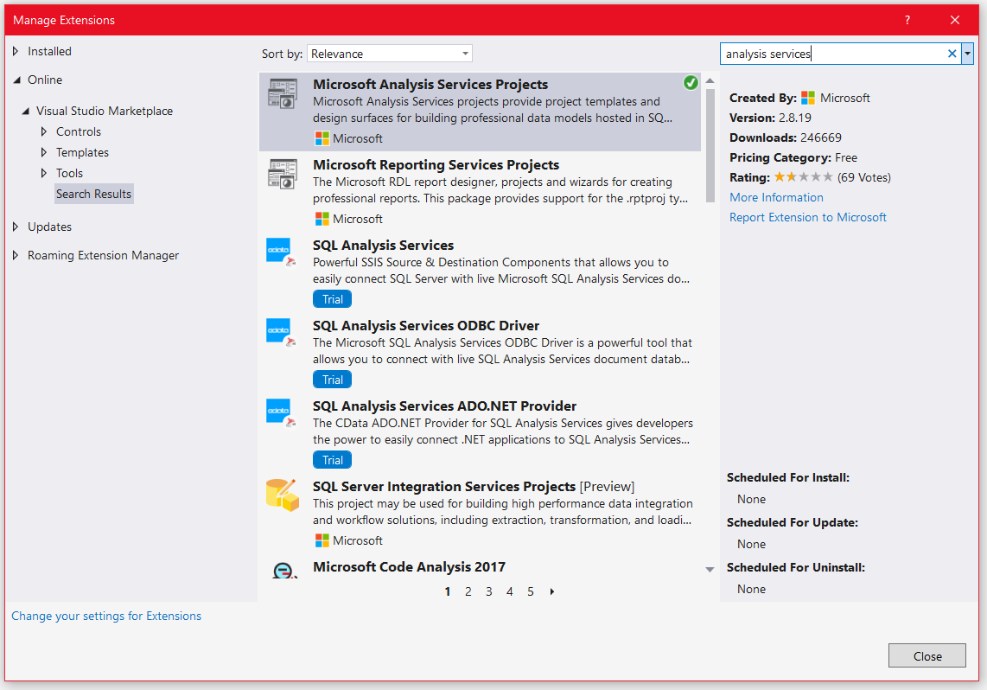Image resolution: width=987 pixels, height=690 pixels.
Task: Open the More Information link
Action: pos(775,197)
